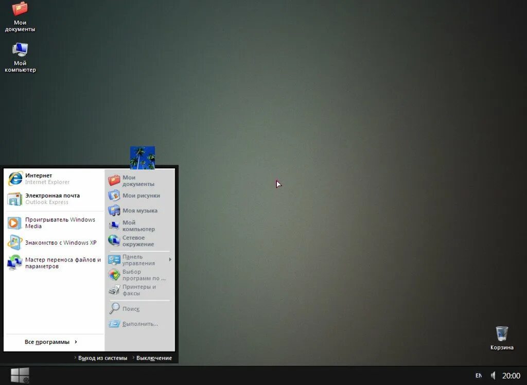Click the Выполнить run icon
Viewport: 527px width, 385px height.
coord(114,324)
